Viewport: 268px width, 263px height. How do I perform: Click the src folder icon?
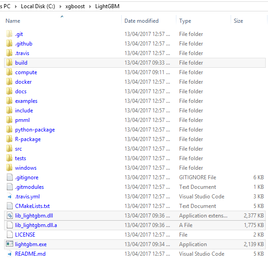(x=10, y=148)
